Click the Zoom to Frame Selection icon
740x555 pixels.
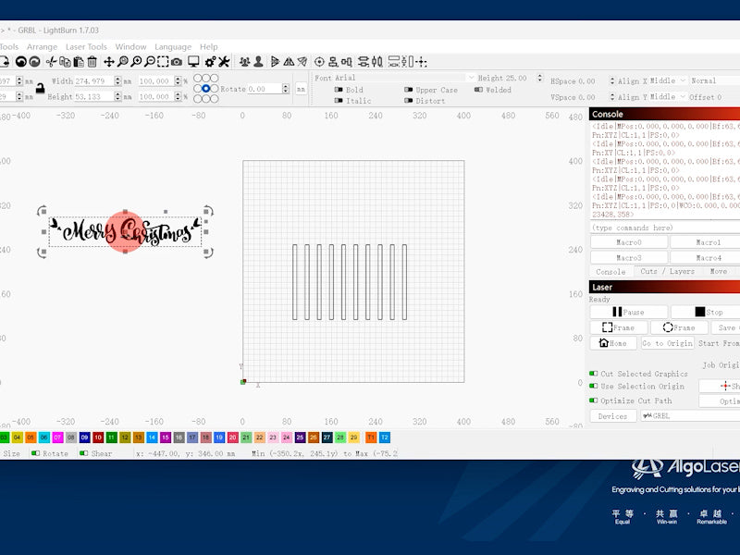coord(163,62)
